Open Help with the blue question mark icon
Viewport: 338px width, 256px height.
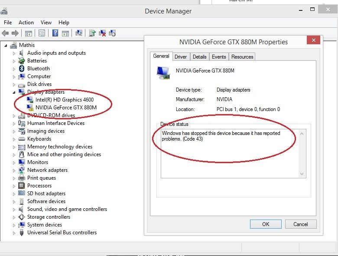tap(55, 33)
